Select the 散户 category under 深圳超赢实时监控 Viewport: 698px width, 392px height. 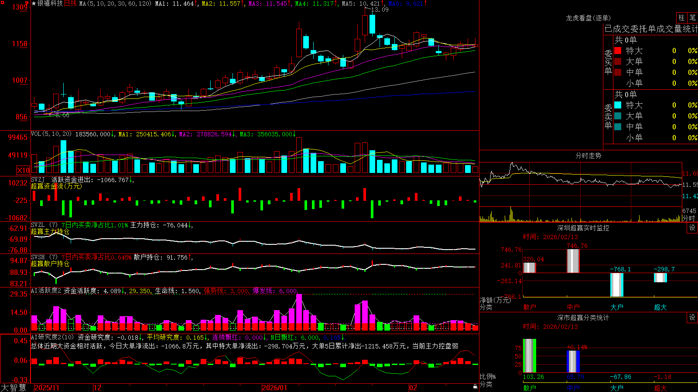coord(530,307)
